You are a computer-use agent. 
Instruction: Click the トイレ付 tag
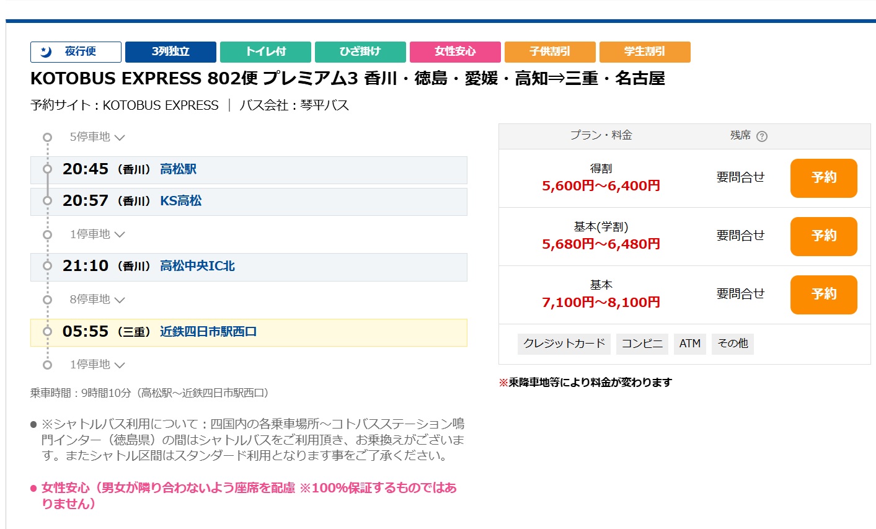(x=265, y=52)
